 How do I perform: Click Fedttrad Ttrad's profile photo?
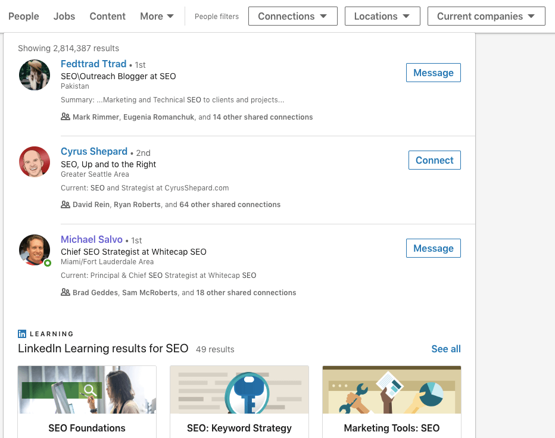click(x=34, y=74)
